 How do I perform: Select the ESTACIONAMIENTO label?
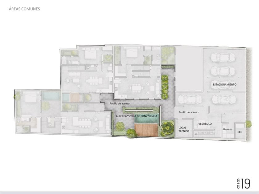click(x=224, y=84)
